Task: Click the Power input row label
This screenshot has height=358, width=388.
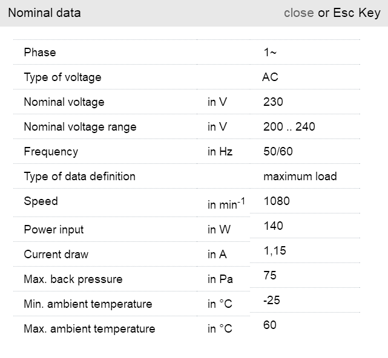Action: tap(54, 230)
